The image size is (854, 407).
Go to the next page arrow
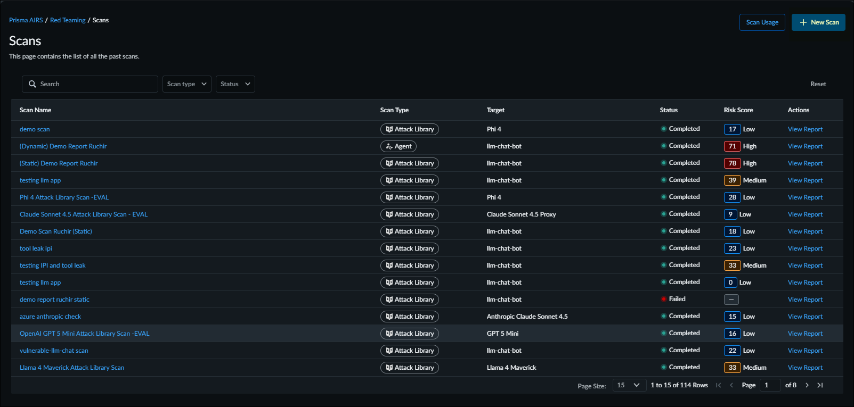pos(807,385)
